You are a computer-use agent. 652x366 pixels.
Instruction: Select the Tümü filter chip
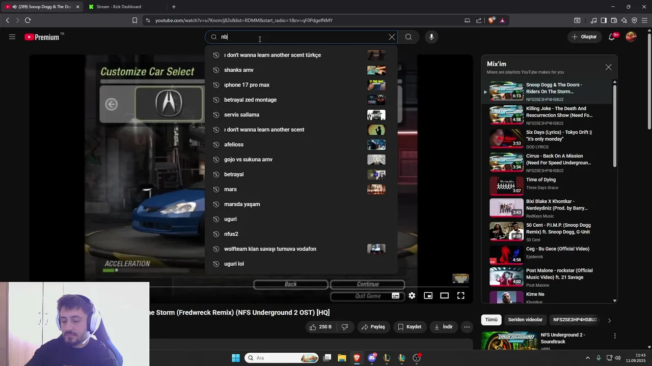(x=491, y=320)
